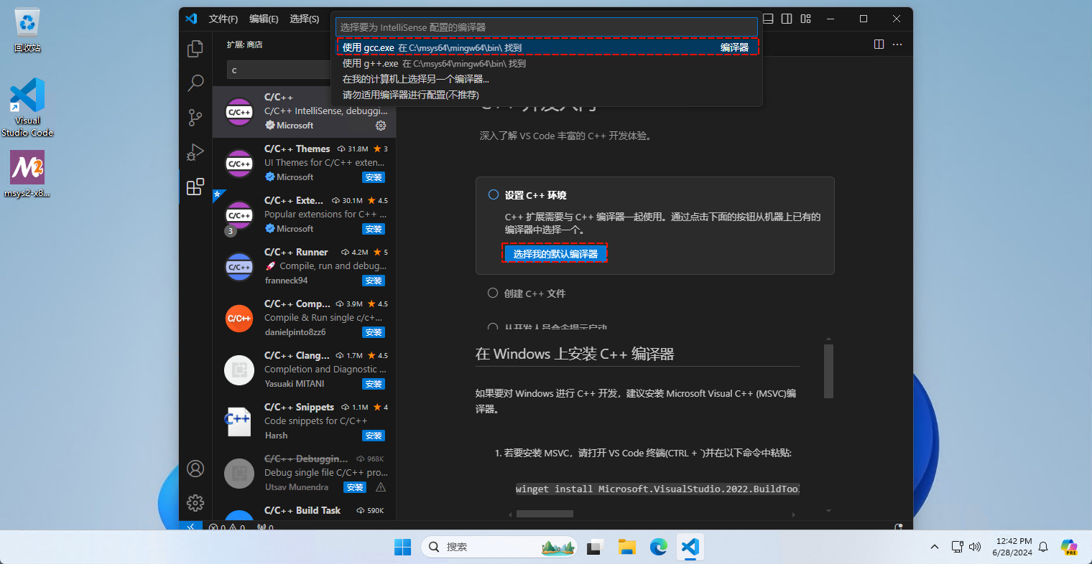Click the Manage gear at activity bar bottom

pyautogui.click(x=195, y=502)
